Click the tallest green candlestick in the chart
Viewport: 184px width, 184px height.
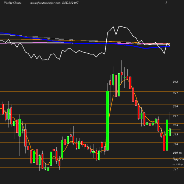(x=107, y=121)
